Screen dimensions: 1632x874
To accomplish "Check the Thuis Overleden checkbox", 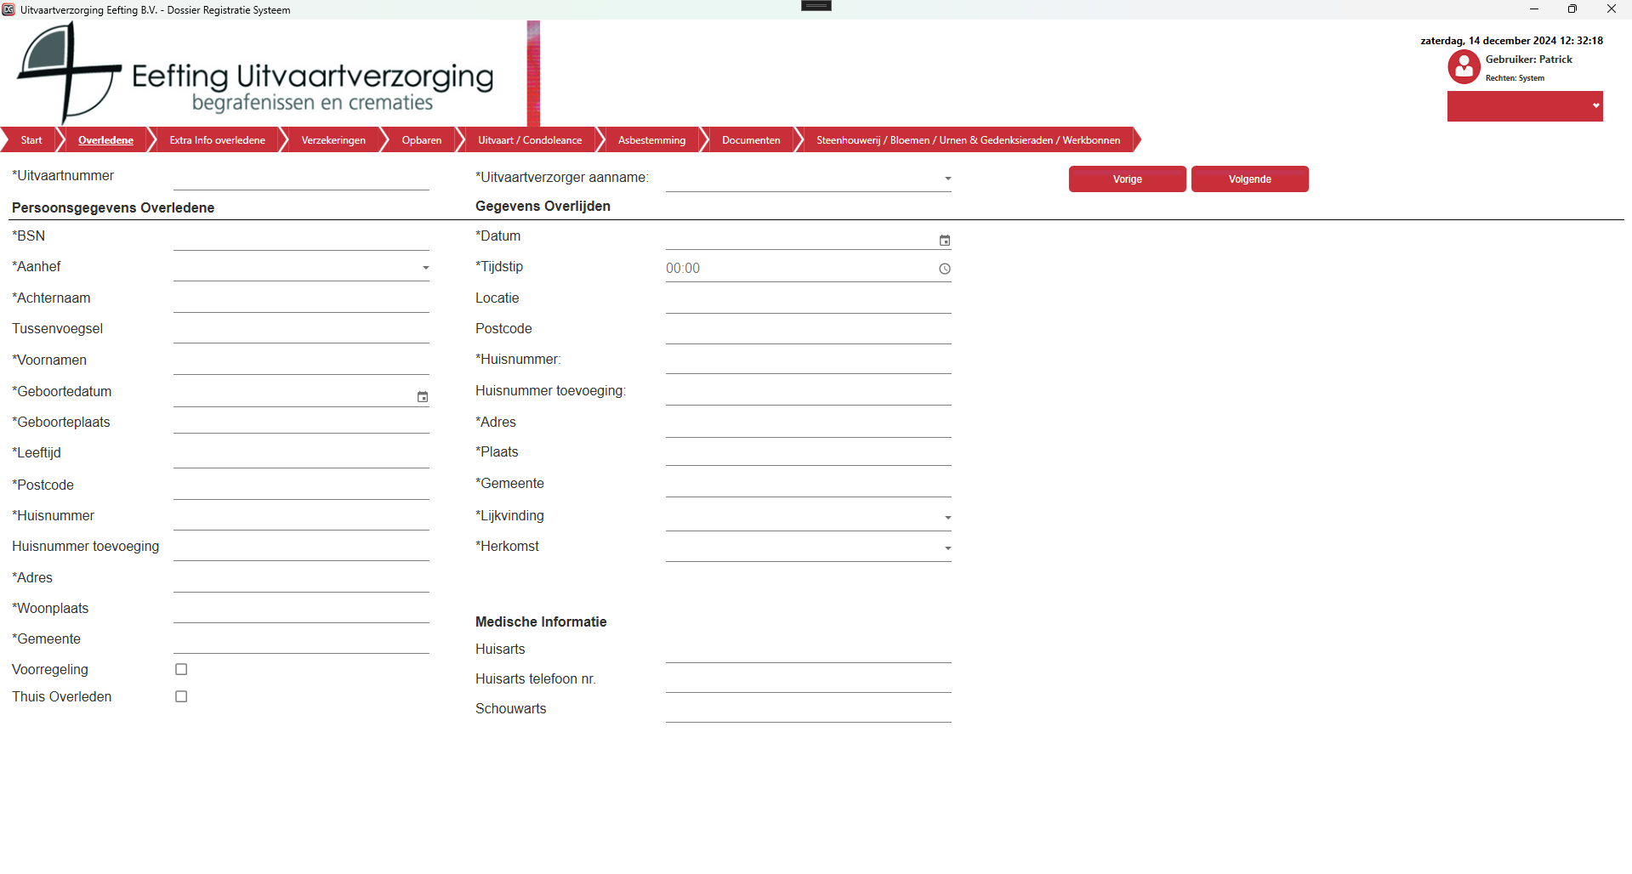I will click(x=181, y=697).
